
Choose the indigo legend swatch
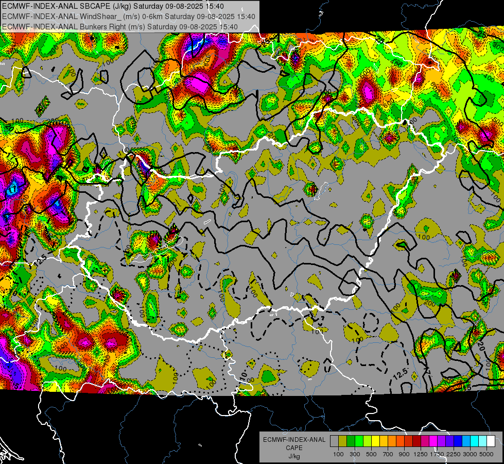pos(449,441)
